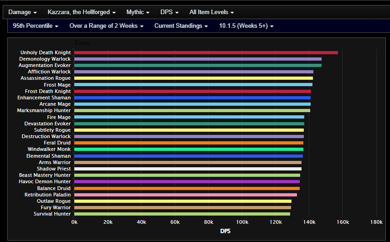Click the Frost Death Knight bar
This screenshot has height=242, width=390.
[192, 92]
